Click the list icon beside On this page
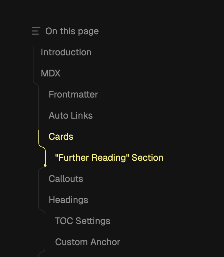The height and width of the screenshot is (257, 224). click(x=36, y=31)
